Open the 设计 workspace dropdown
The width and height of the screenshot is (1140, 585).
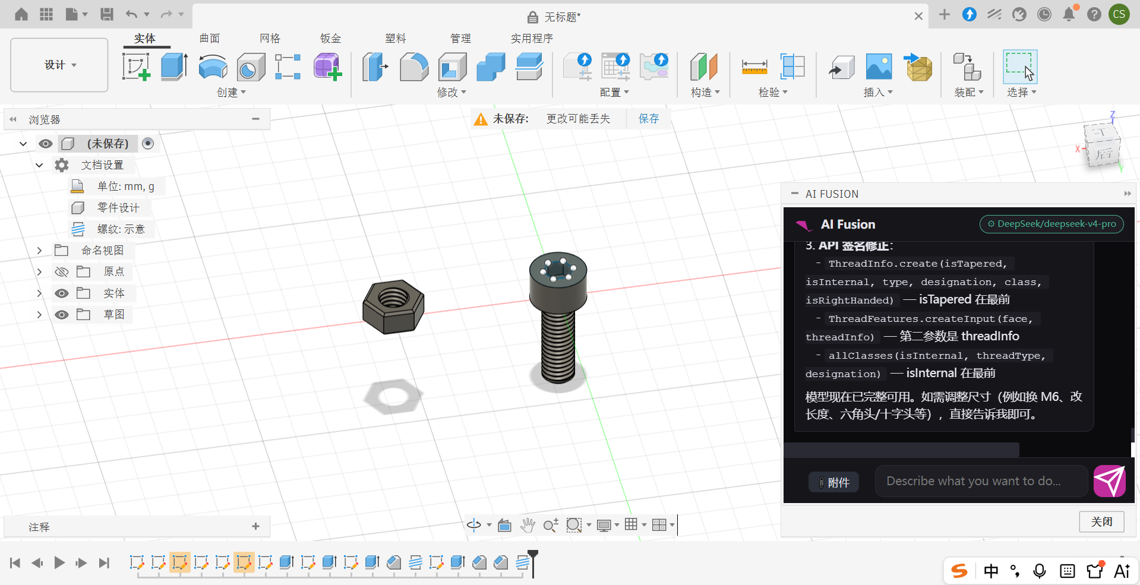pos(59,65)
